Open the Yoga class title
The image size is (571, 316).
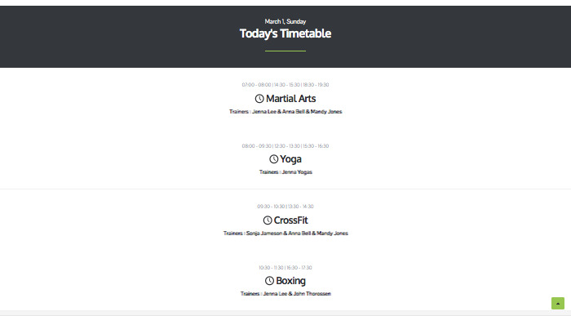point(290,159)
